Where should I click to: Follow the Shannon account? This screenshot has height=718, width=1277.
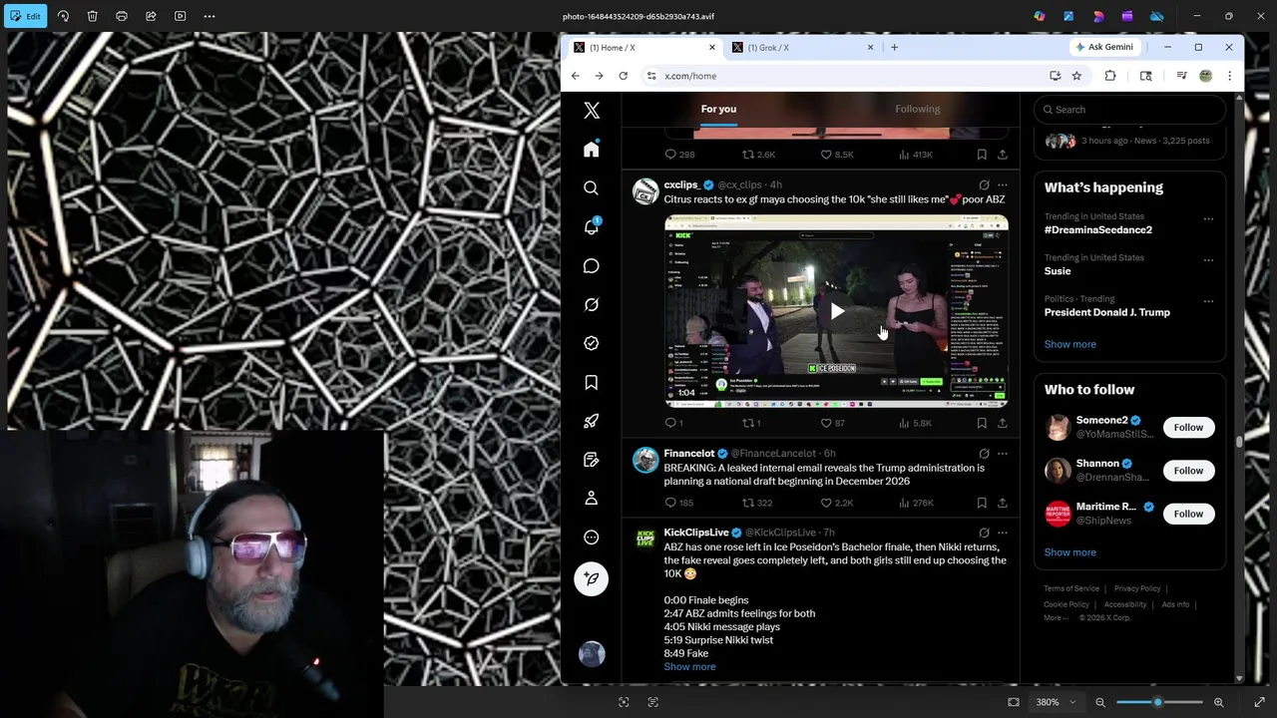1188,471
